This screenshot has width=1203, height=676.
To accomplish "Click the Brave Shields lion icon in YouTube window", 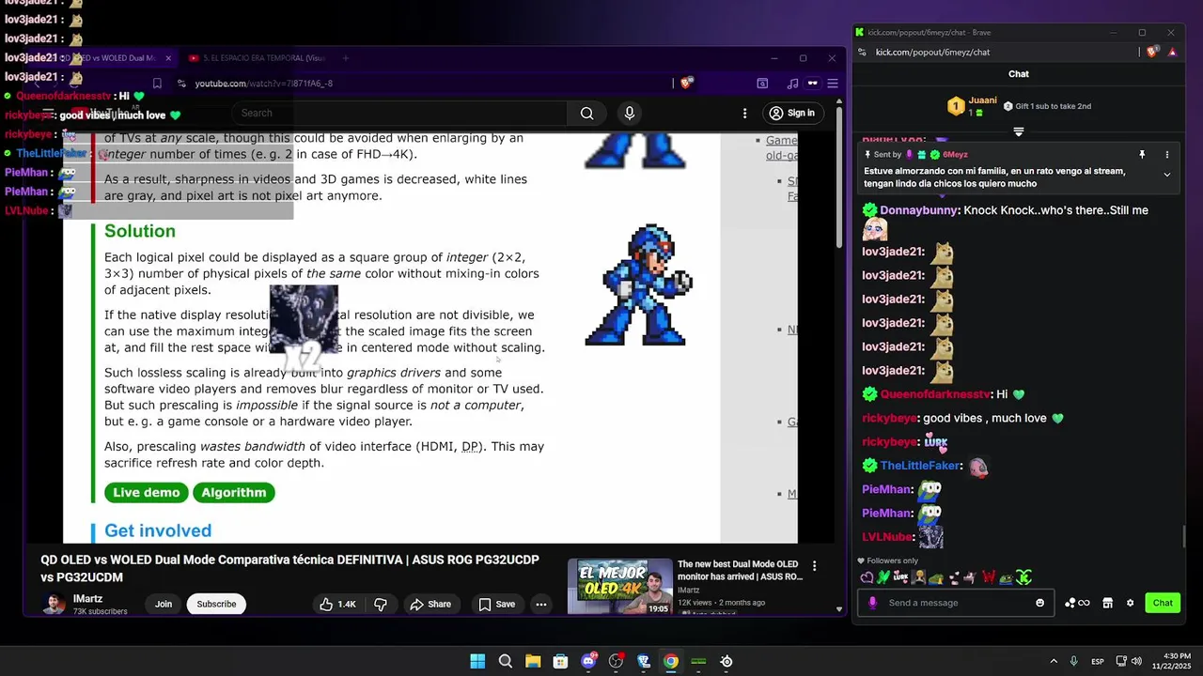I will (686, 84).
